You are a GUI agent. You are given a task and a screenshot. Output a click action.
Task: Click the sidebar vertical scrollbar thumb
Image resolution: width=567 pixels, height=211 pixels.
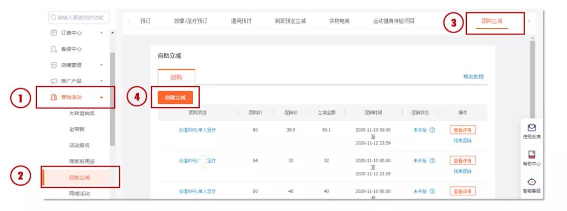pos(112,99)
